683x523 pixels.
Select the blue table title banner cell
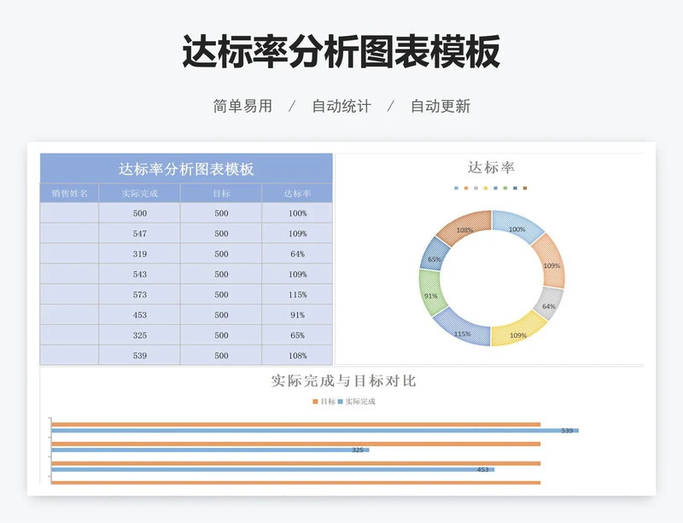tap(186, 169)
